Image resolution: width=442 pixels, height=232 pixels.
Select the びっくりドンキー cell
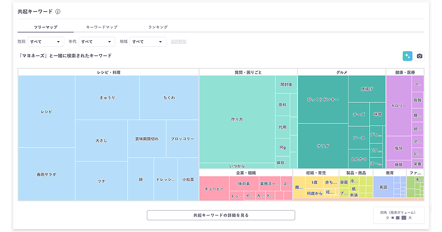(x=323, y=99)
